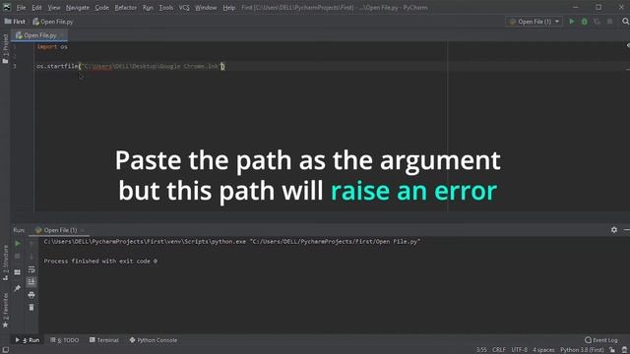This screenshot has width=630, height=354.
Task: Open the Edit menu
Action: tap(36, 8)
